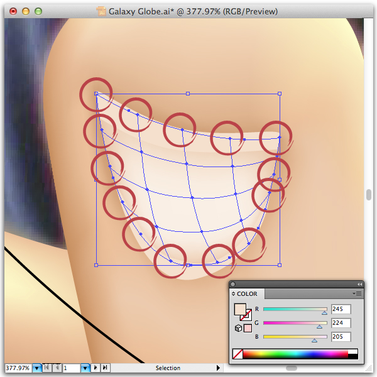This screenshot has height=377, width=377.
Task: Click the Galaxy Globe.ai document title icon
Action: tap(101, 11)
